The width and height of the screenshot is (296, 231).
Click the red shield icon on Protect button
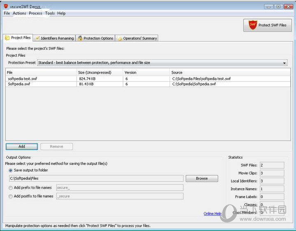[x=253, y=25]
